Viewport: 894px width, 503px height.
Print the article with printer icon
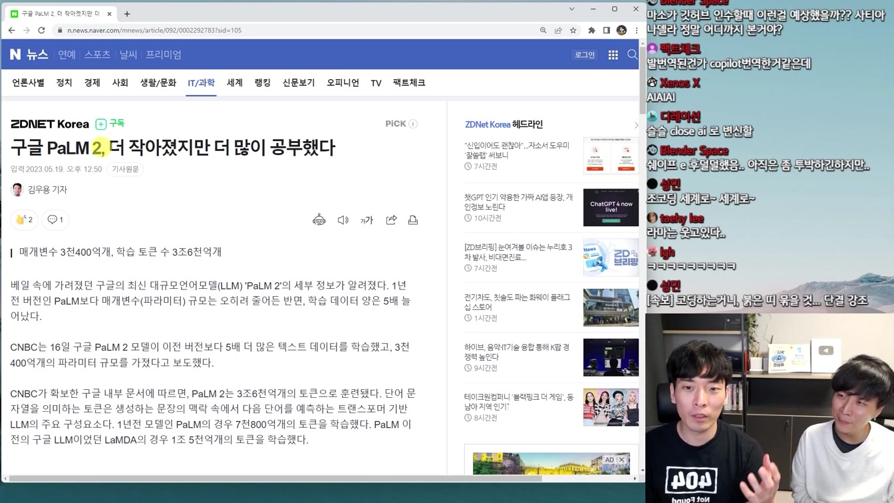coord(413,220)
